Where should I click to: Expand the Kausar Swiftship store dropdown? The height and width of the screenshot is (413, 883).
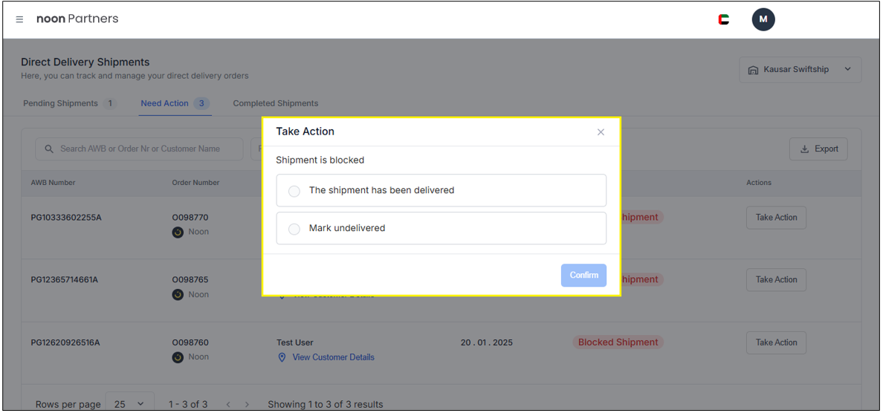847,70
